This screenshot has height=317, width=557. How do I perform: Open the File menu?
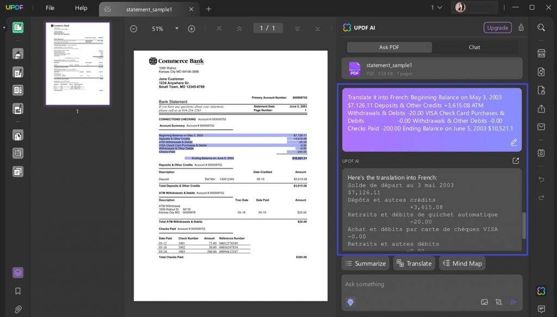[x=49, y=8]
